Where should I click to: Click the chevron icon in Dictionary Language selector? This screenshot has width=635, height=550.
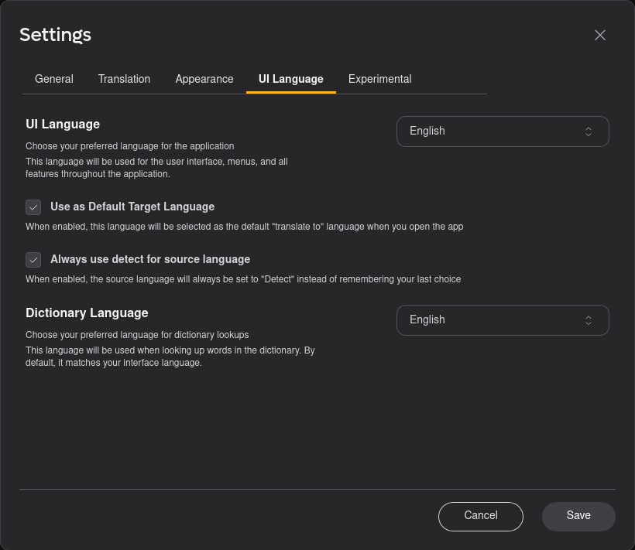pos(589,320)
